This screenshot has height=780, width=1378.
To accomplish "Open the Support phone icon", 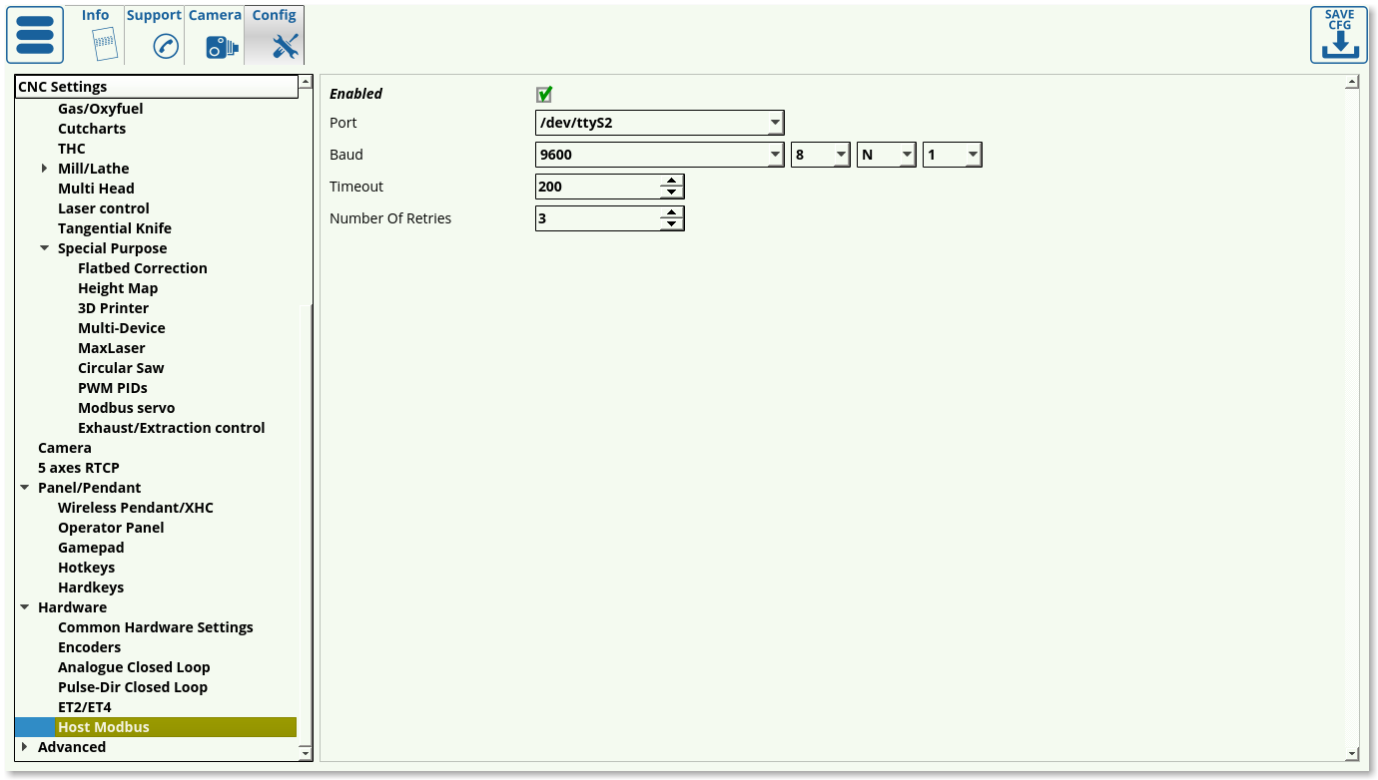I will (x=165, y=46).
